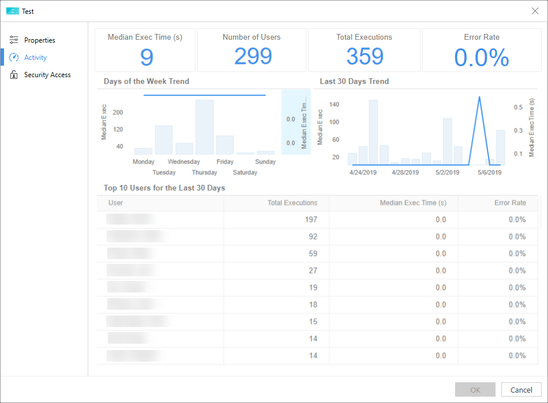The height and width of the screenshot is (403, 548).
Task: Select the Thursday bar in weekly trend
Action: pos(204,127)
